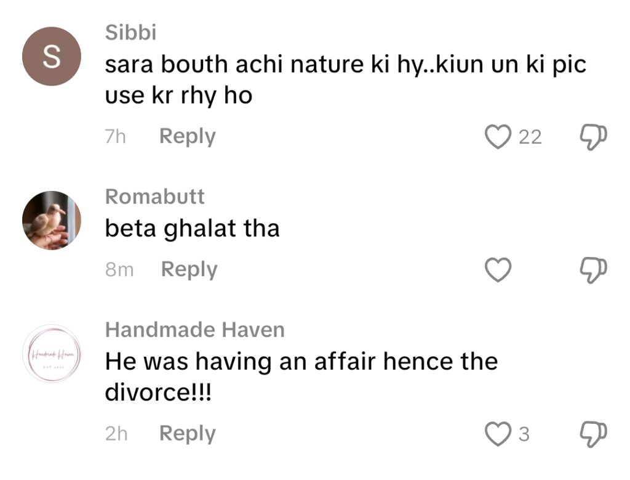The height and width of the screenshot is (480, 630).
Task: Like Sibbi's comment with heart icon
Action: tap(498, 137)
